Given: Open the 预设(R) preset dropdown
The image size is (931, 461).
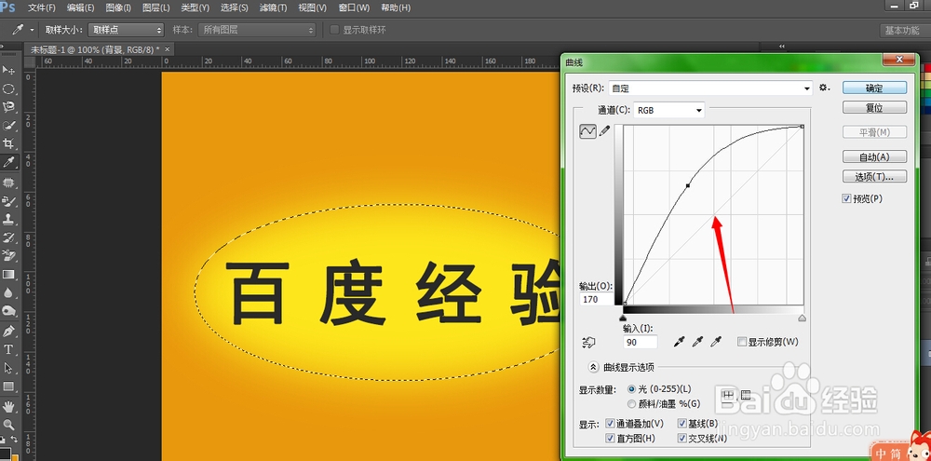Looking at the screenshot, I should pos(710,88).
